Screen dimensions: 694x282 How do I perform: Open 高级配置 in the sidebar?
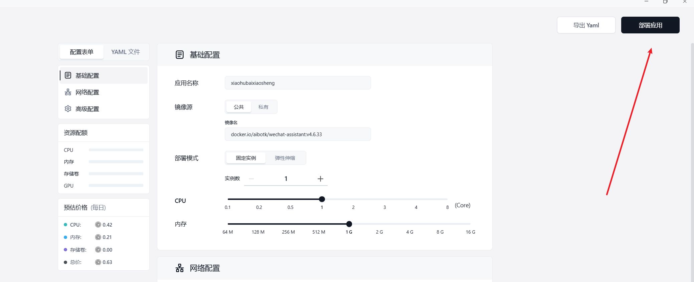(104, 109)
